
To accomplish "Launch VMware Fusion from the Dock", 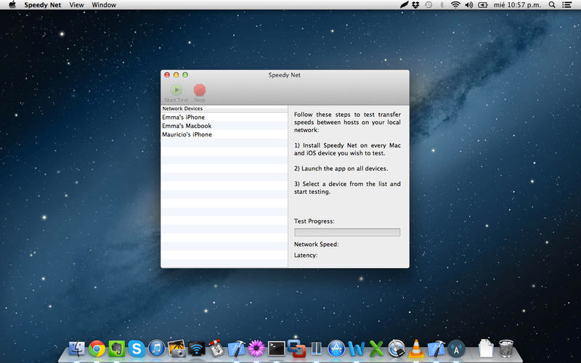I will (296, 349).
